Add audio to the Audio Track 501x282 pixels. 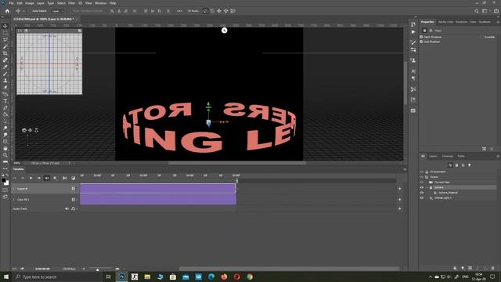point(400,209)
